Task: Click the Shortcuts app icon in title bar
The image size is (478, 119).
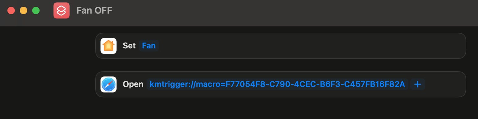Action: pyautogui.click(x=62, y=10)
